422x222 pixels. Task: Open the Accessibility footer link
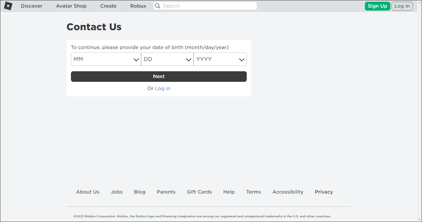[288, 192]
